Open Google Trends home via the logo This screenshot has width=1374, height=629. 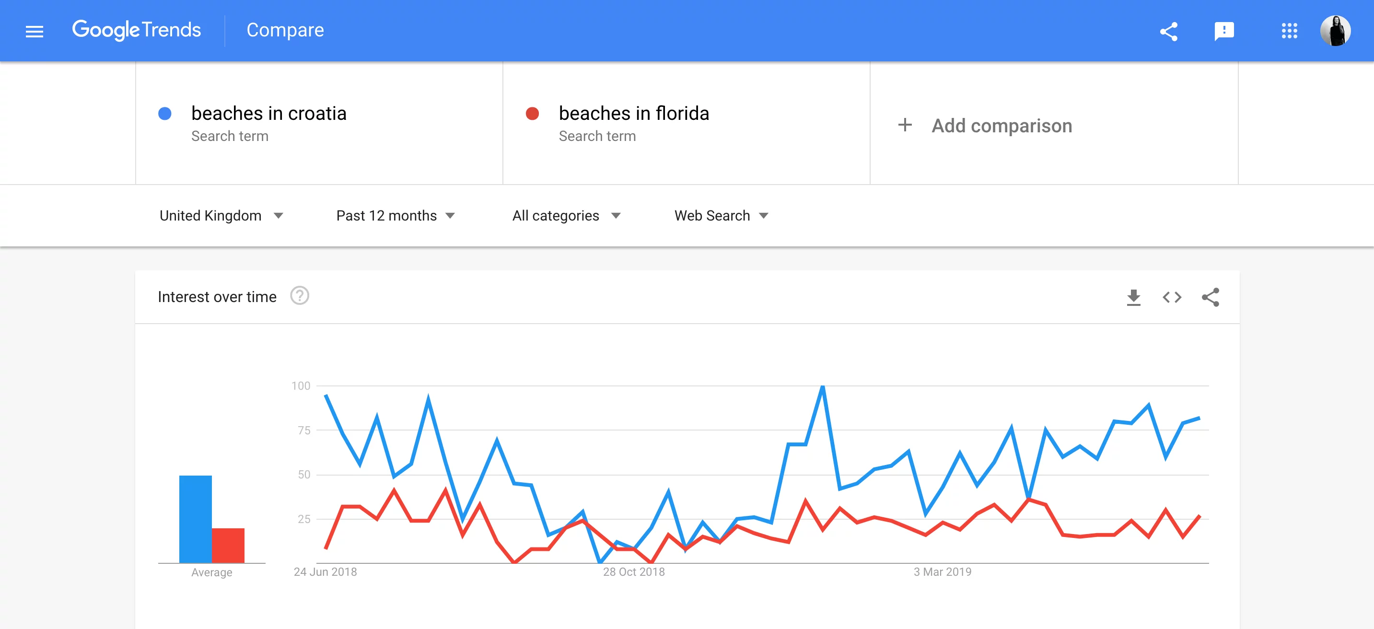coord(137,30)
